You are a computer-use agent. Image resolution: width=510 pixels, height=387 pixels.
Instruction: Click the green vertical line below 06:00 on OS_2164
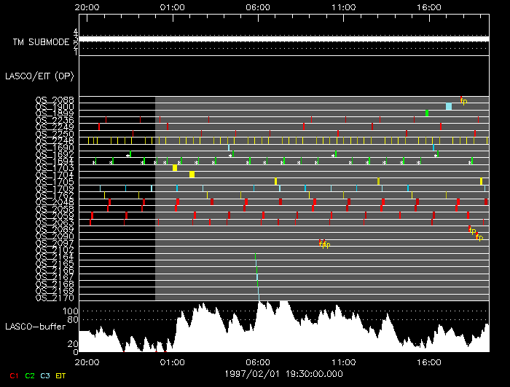255,257
